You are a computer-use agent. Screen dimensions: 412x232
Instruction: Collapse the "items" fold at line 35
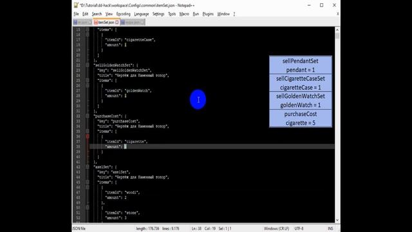[x=88, y=131]
